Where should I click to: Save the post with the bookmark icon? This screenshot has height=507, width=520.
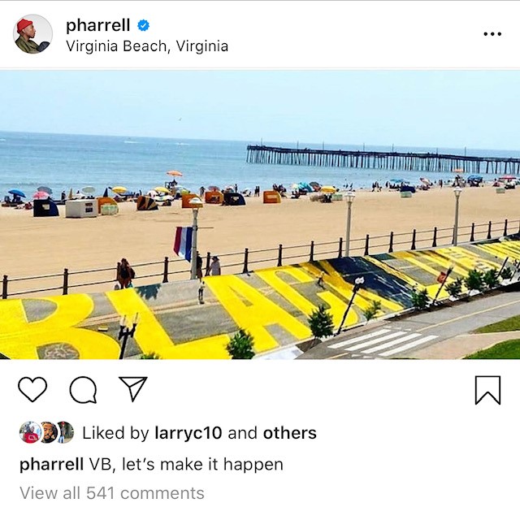click(487, 390)
